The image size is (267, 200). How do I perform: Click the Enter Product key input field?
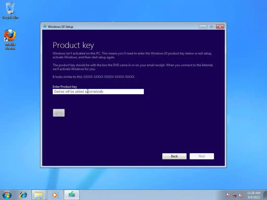[x=98, y=91]
